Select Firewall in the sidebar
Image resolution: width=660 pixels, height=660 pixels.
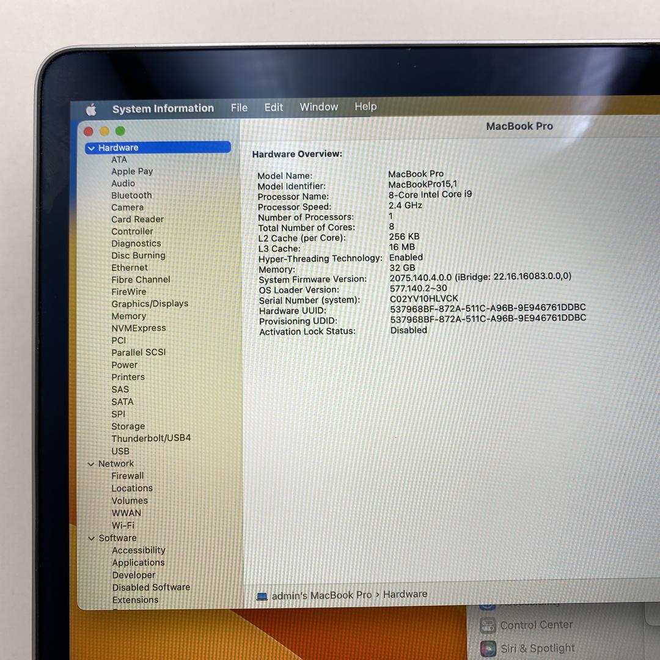pos(128,475)
